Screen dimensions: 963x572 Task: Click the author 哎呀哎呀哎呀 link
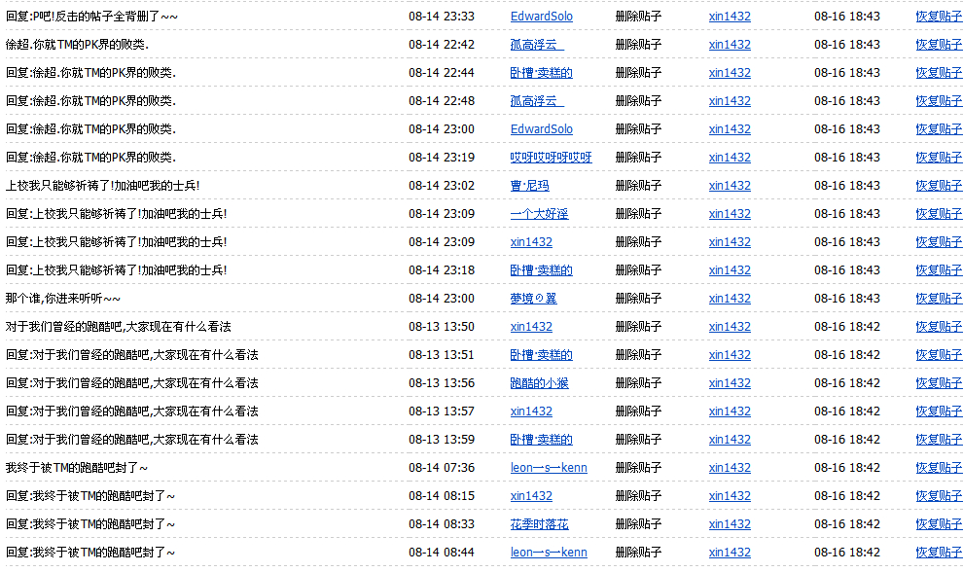tap(551, 158)
